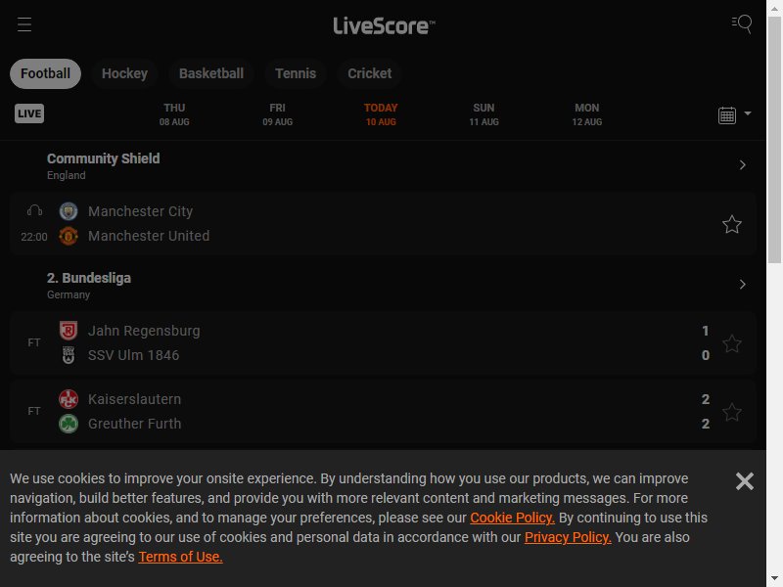This screenshot has height=587, width=783.
Task: Click the SSV Ulm 1846 team name
Action: pyautogui.click(x=133, y=355)
